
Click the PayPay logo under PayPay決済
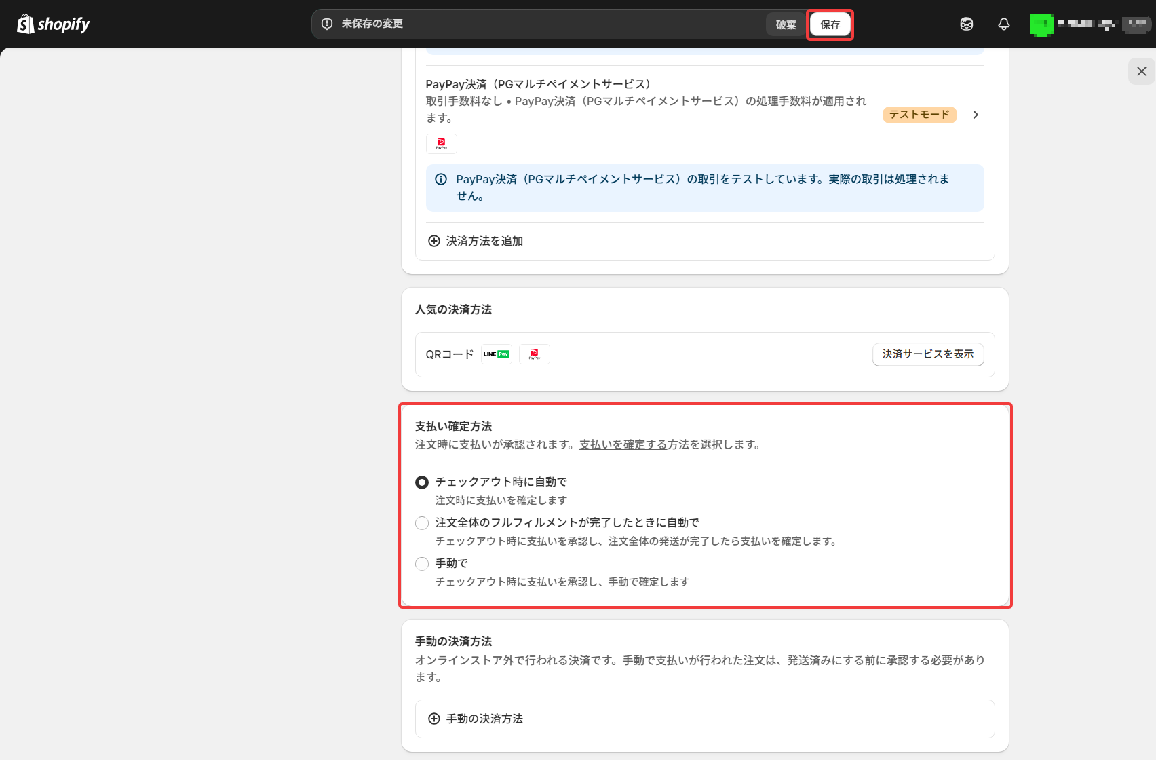tap(442, 144)
